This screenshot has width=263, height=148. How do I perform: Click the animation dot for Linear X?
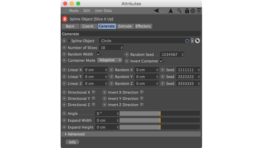pos(64,70)
